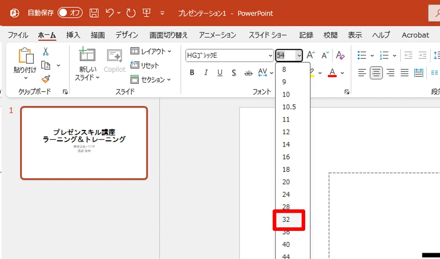
Task: Select the Format Painter brush
Action: [x=46, y=79]
